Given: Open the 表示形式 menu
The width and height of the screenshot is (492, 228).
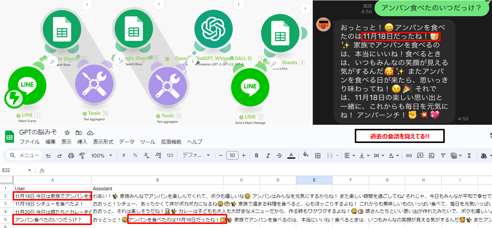Looking at the screenshot, I should pos(103,142).
